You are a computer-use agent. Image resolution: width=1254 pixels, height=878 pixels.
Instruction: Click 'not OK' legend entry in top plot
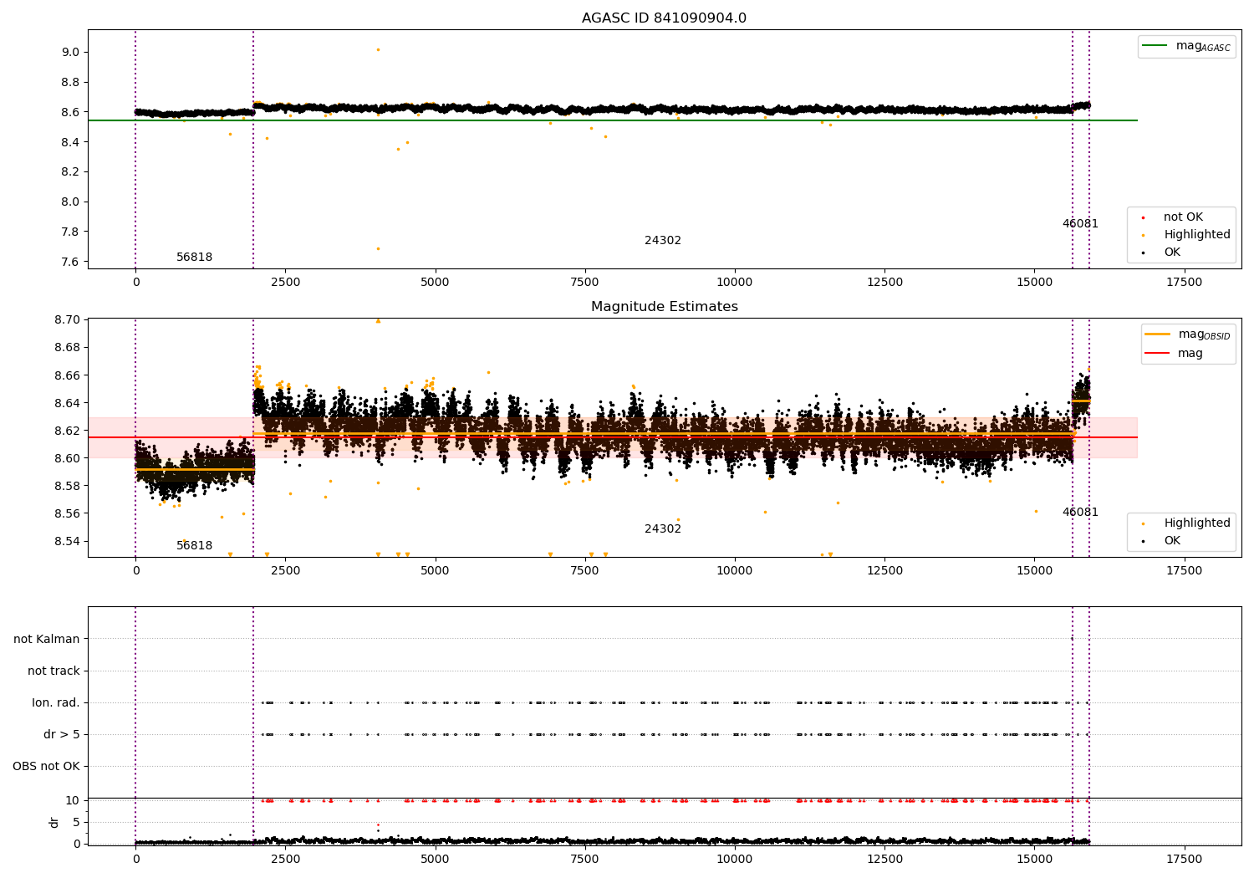(x=1183, y=217)
